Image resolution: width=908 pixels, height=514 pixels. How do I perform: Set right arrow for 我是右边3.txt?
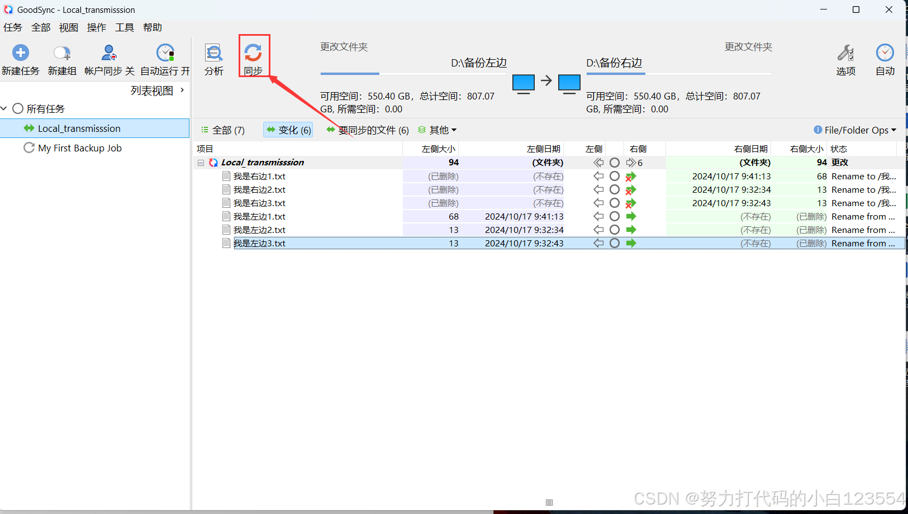(631, 203)
